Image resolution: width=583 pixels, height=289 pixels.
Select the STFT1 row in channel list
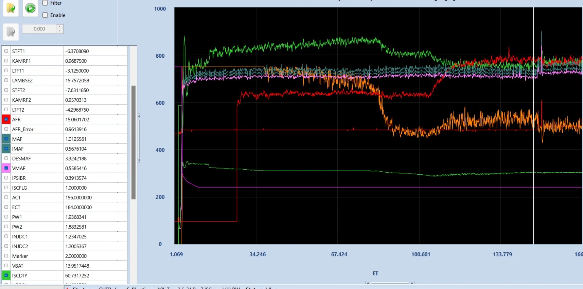point(65,51)
